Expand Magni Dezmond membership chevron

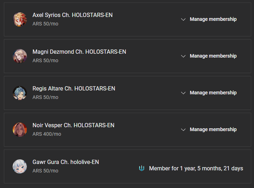coord(183,56)
